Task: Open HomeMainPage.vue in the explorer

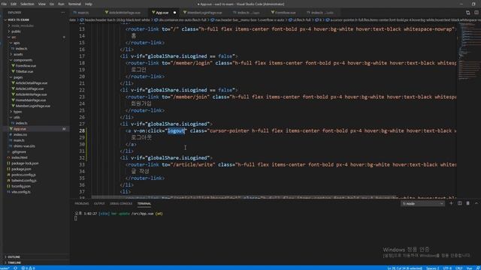Action: point(31,100)
